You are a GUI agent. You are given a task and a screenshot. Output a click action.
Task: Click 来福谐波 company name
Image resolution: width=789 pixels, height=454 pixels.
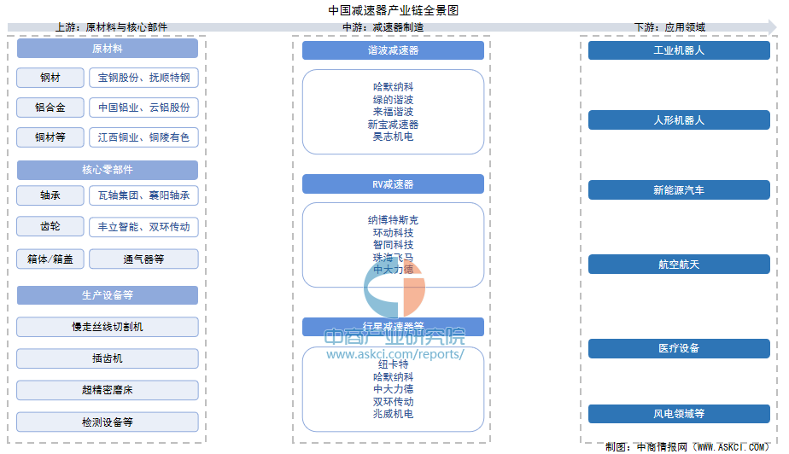pos(393,112)
